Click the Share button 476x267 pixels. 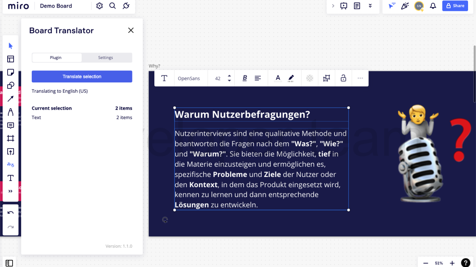(x=455, y=6)
